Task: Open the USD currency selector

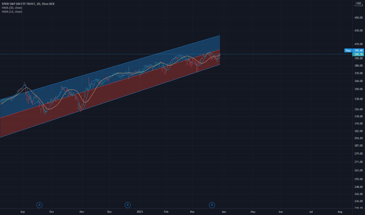Action: tap(358, 3)
